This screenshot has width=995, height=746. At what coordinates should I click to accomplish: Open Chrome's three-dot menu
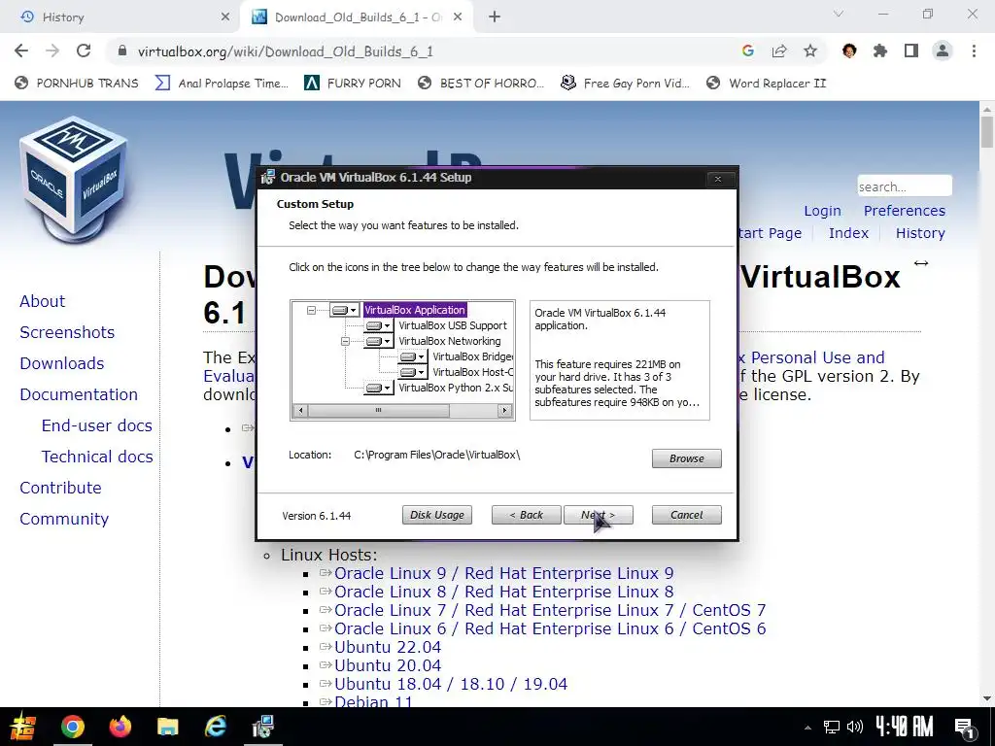[974, 51]
